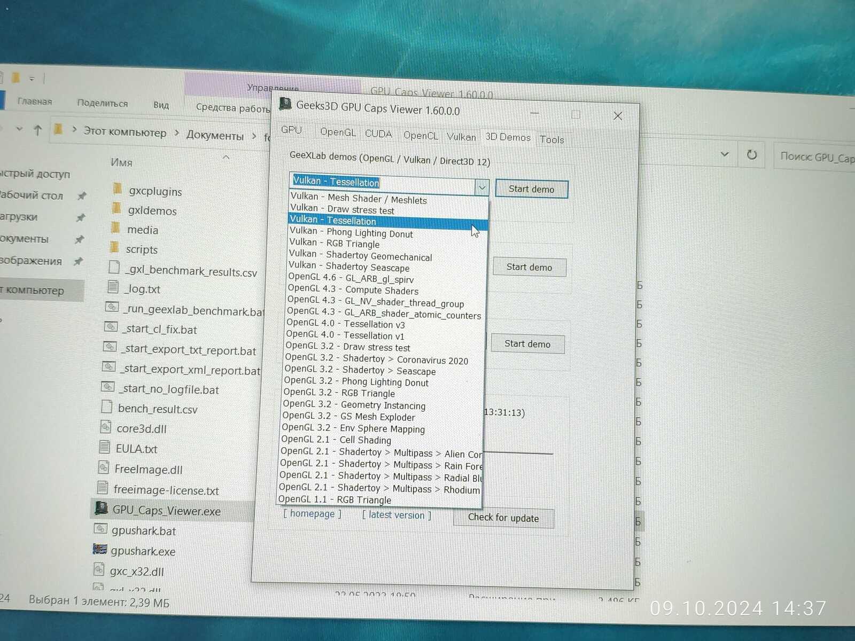Choose Vulkan - Mesh Shader / Meshlets
This screenshot has height=641, width=855.
[388, 198]
